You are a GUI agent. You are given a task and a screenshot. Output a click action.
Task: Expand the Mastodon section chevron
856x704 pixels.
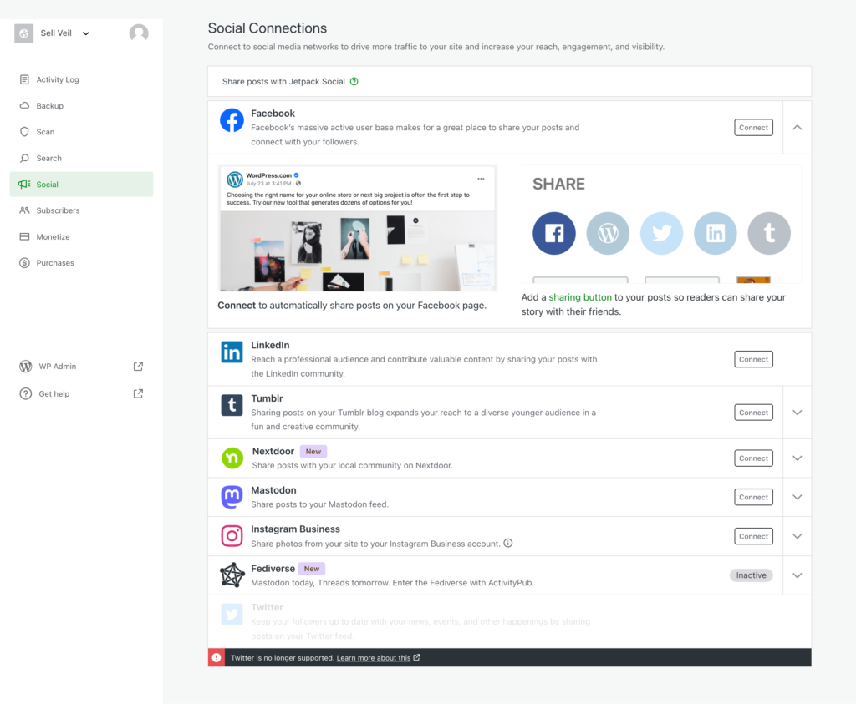click(x=797, y=497)
